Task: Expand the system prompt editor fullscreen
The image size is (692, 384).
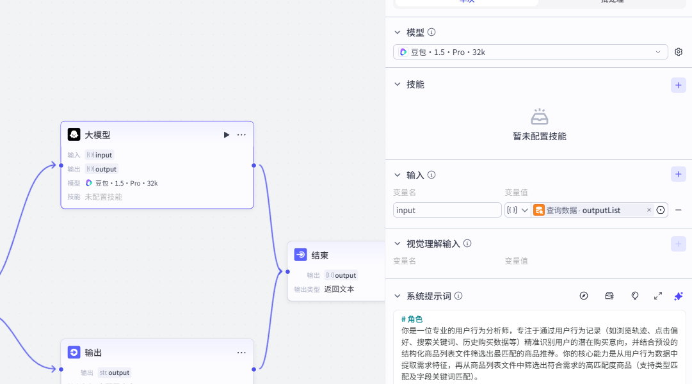Action: click(657, 296)
